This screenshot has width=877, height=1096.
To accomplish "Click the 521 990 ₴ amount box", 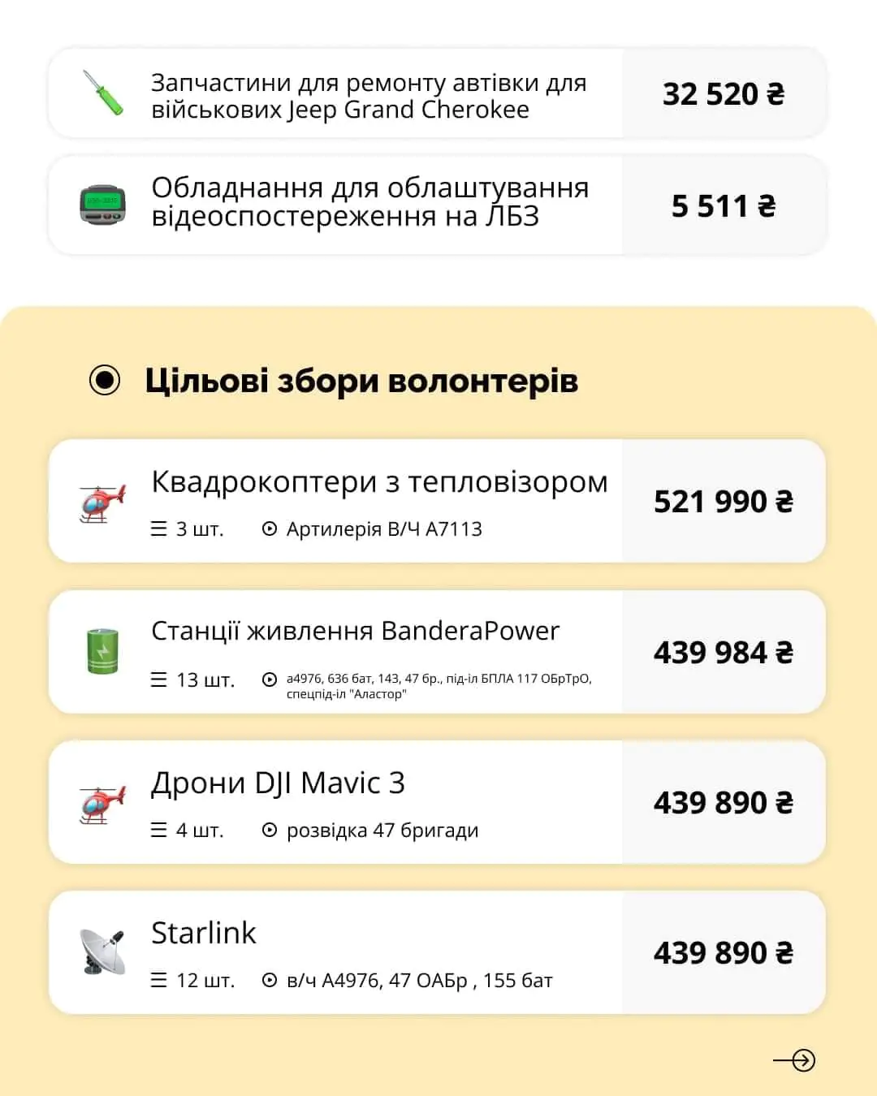I will tap(723, 501).
